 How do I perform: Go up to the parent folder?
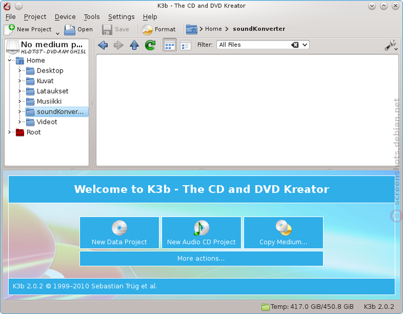click(134, 45)
